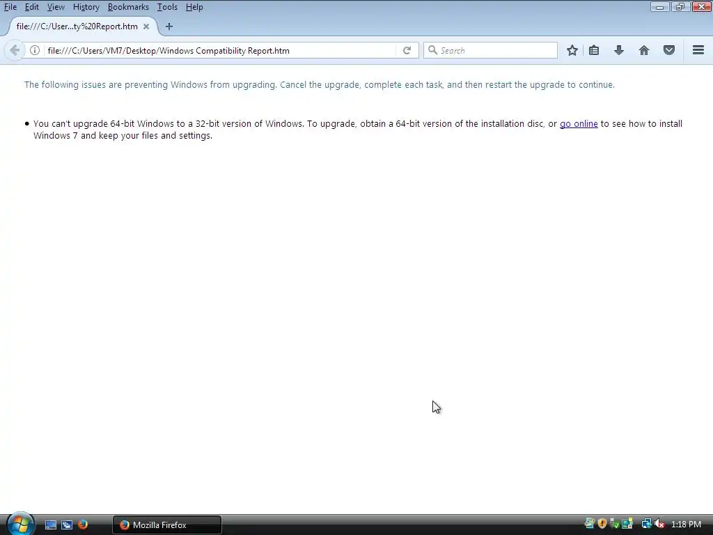Click the Windows security shield tray icon
The width and height of the screenshot is (713, 535).
click(x=602, y=524)
